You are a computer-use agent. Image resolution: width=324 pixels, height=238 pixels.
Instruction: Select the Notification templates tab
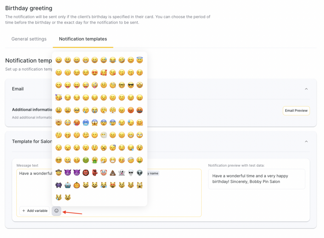click(x=83, y=39)
